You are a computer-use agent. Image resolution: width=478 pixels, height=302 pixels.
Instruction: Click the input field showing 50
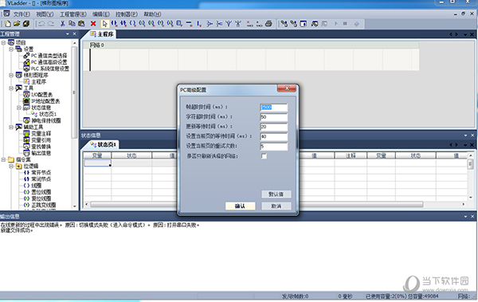pyautogui.click(x=273, y=117)
